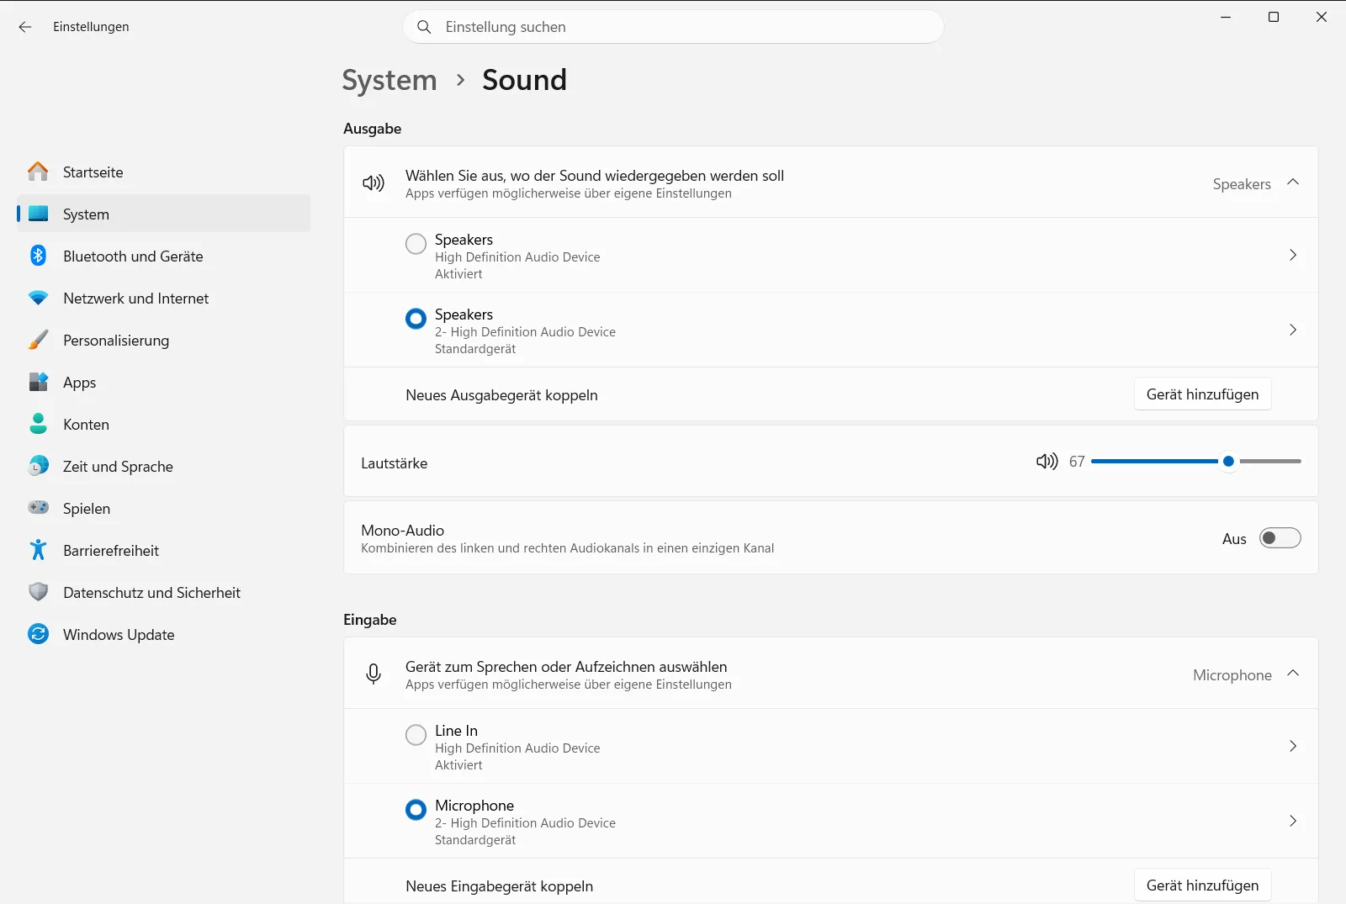Image resolution: width=1346 pixels, height=904 pixels.
Task: Click the microphone icon in Eingabe
Action: [x=374, y=674]
